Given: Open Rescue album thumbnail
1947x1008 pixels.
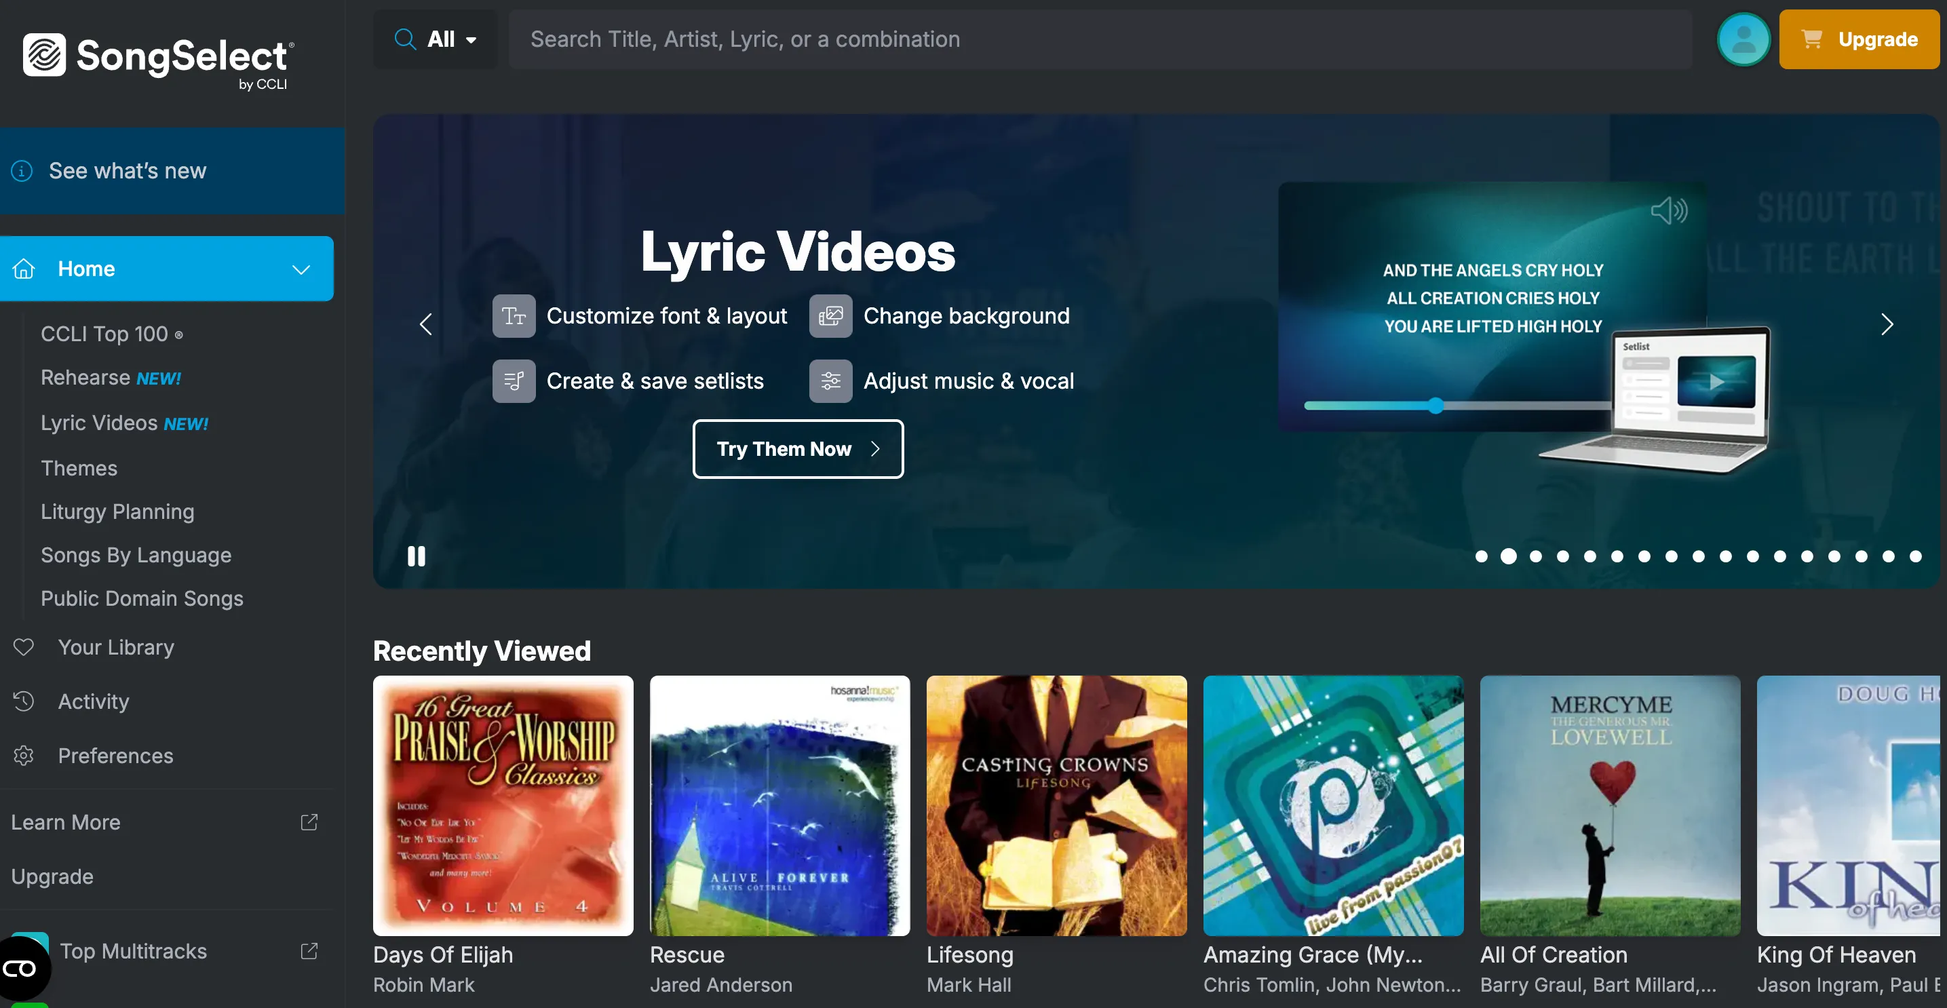Looking at the screenshot, I should [x=780, y=805].
